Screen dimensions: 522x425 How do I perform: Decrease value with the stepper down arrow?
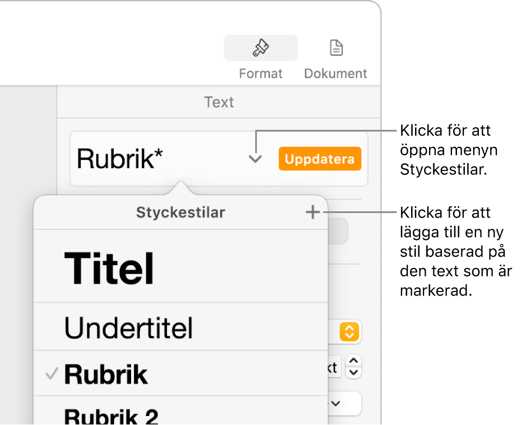point(353,372)
